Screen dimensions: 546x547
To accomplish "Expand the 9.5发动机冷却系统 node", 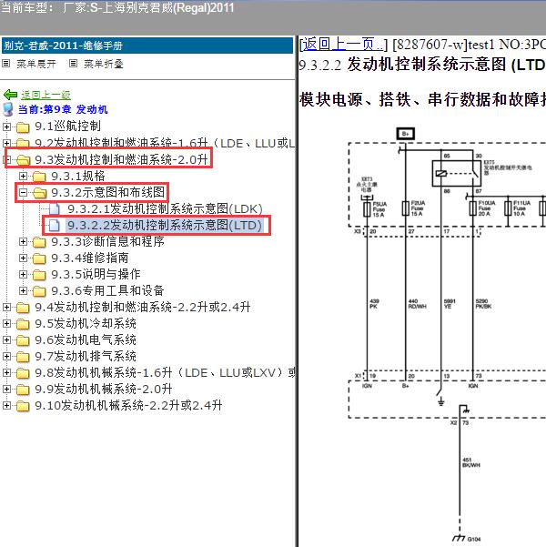I will pyautogui.click(x=6, y=323).
